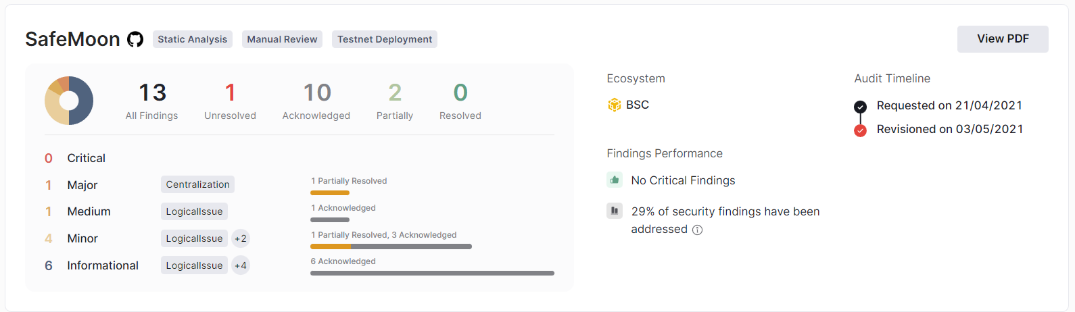The height and width of the screenshot is (312, 1075).
Task: Click the 4 count beside Minor
Action: point(49,238)
